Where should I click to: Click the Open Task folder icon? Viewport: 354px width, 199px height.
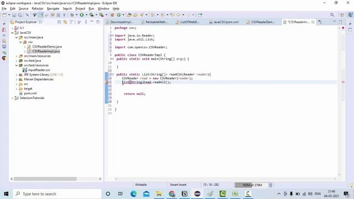tap(135, 15)
